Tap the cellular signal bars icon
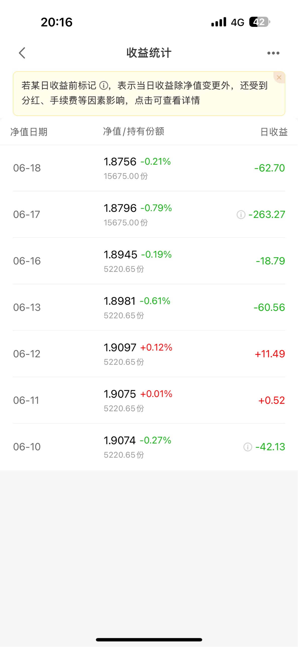The image size is (298, 647). 219,22
